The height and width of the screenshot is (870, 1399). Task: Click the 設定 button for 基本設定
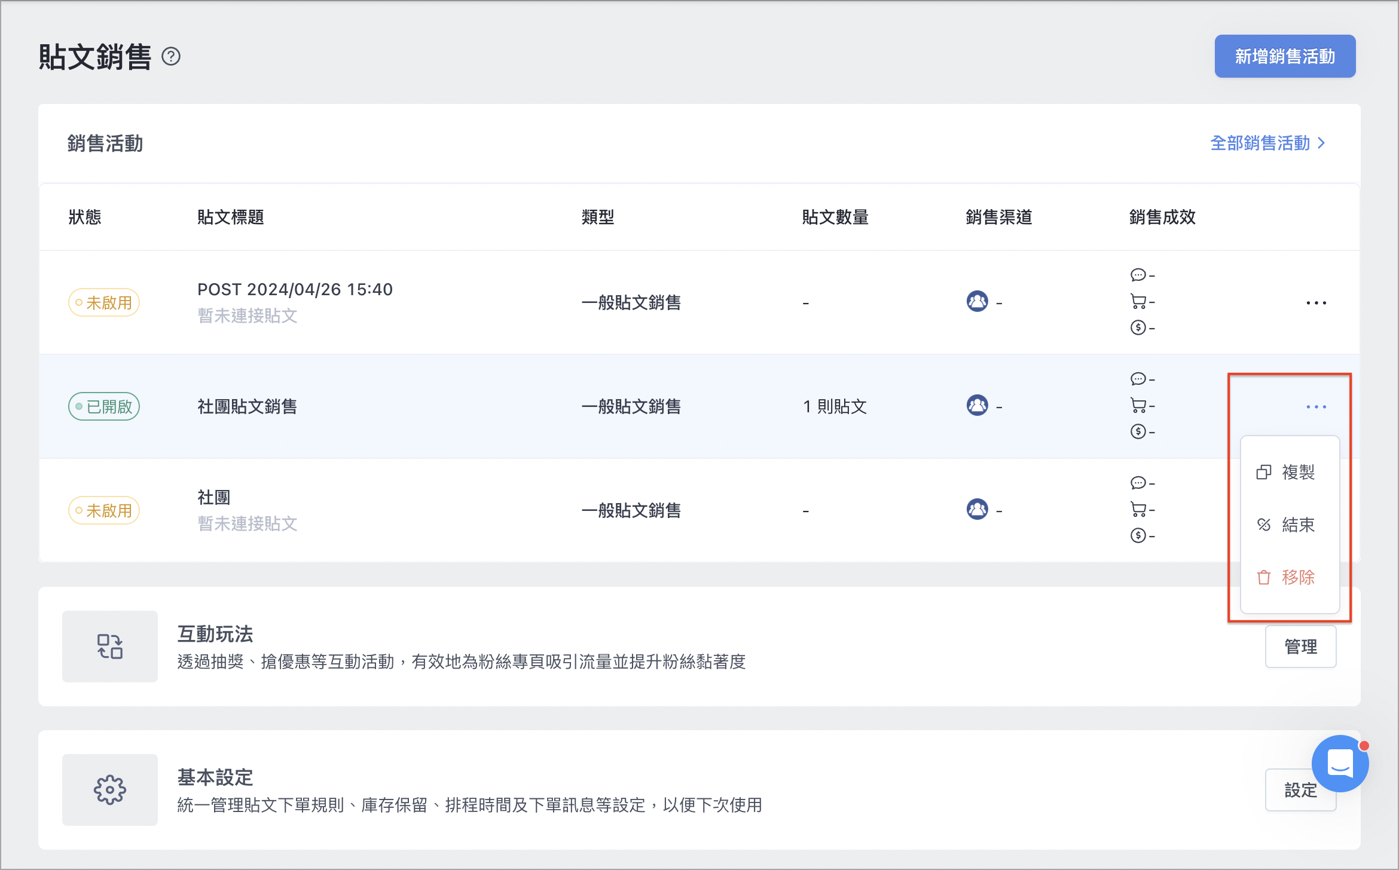click(x=1300, y=790)
